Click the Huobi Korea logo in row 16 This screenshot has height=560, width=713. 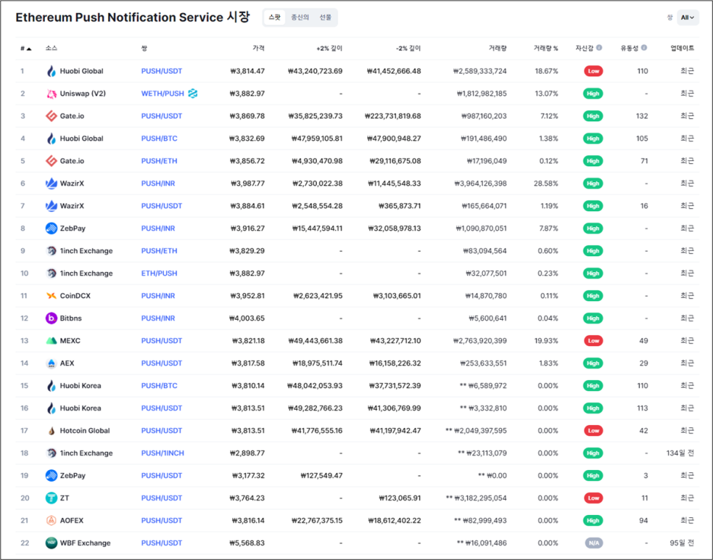pos(51,408)
